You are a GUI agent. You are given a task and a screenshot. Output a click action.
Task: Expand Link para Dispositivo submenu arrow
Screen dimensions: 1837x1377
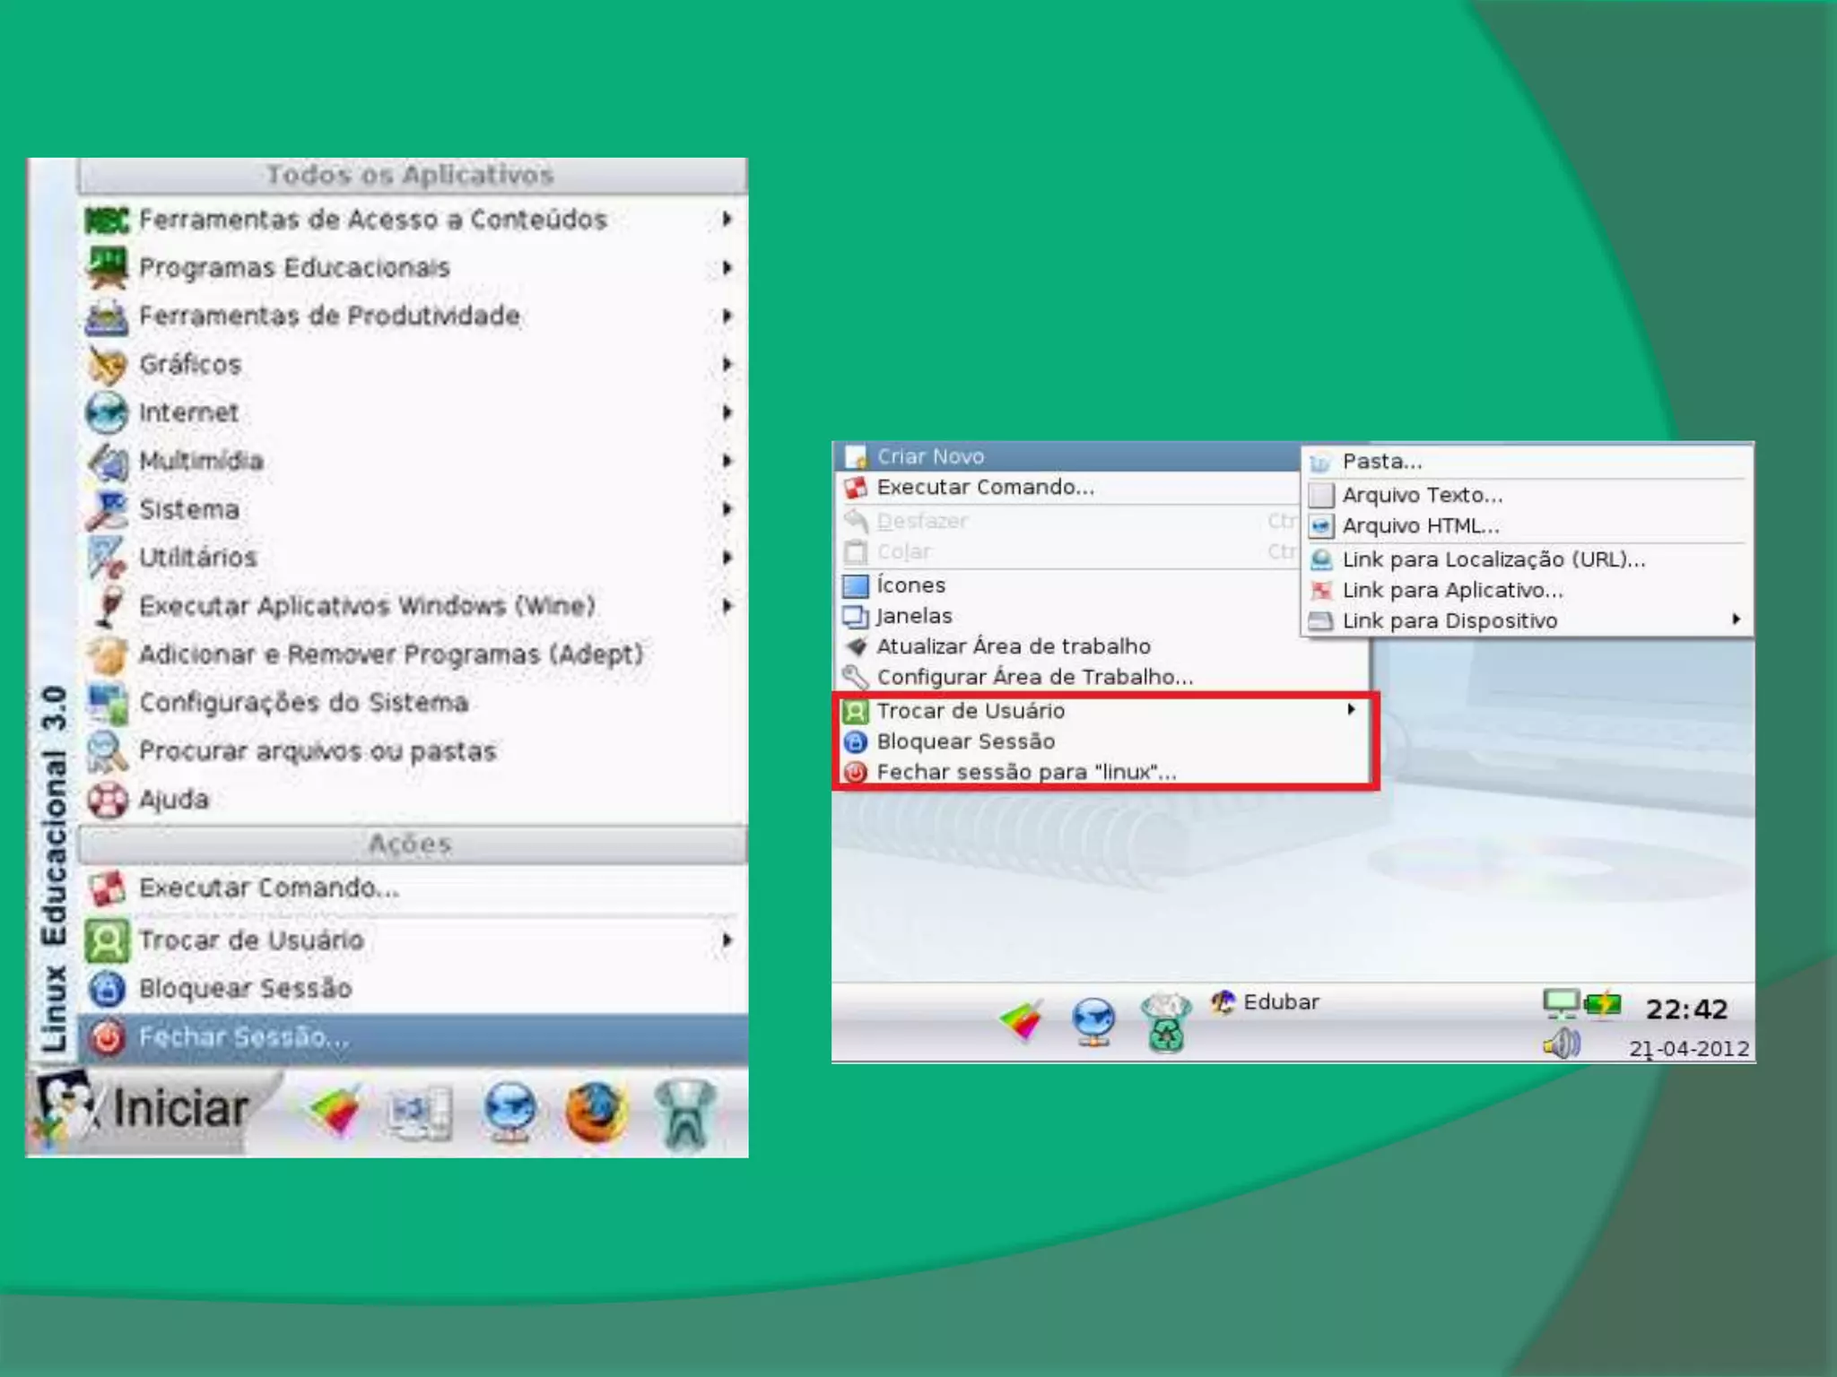click(1736, 619)
